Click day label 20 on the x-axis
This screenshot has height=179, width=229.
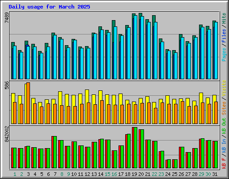pos(141,174)
